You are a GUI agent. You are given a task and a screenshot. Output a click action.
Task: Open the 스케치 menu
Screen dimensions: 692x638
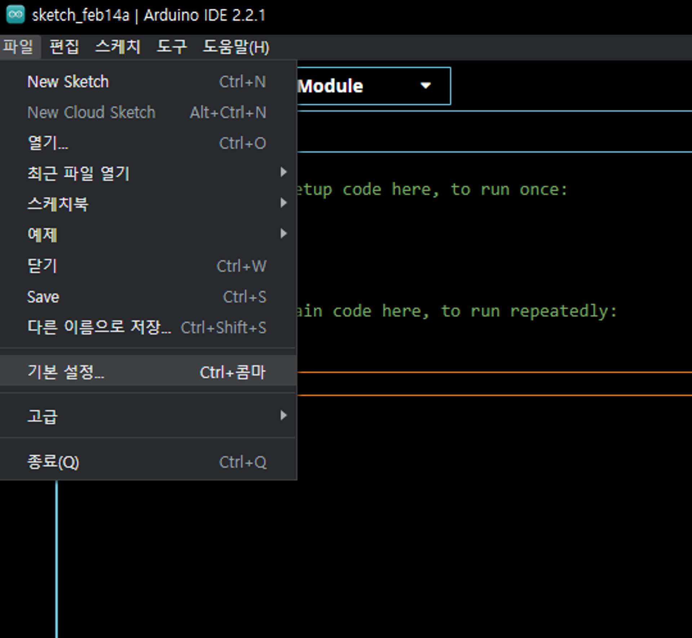[x=118, y=47]
